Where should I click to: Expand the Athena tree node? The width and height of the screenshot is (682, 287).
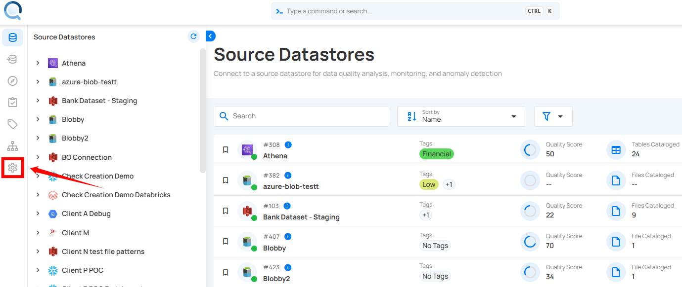[x=38, y=63]
